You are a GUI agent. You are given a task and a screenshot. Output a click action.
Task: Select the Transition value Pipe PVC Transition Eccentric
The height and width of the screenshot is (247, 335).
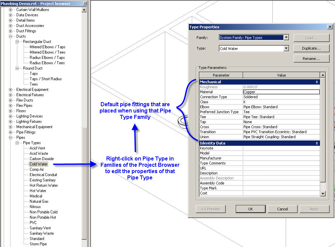click(x=281, y=132)
